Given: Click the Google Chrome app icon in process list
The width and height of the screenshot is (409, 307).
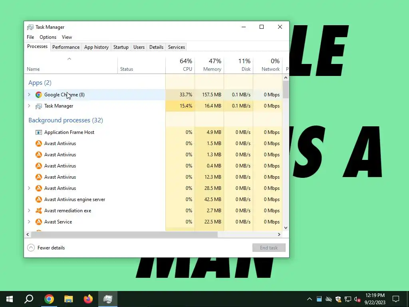Looking at the screenshot, I should pyautogui.click(x=39, y=95).
